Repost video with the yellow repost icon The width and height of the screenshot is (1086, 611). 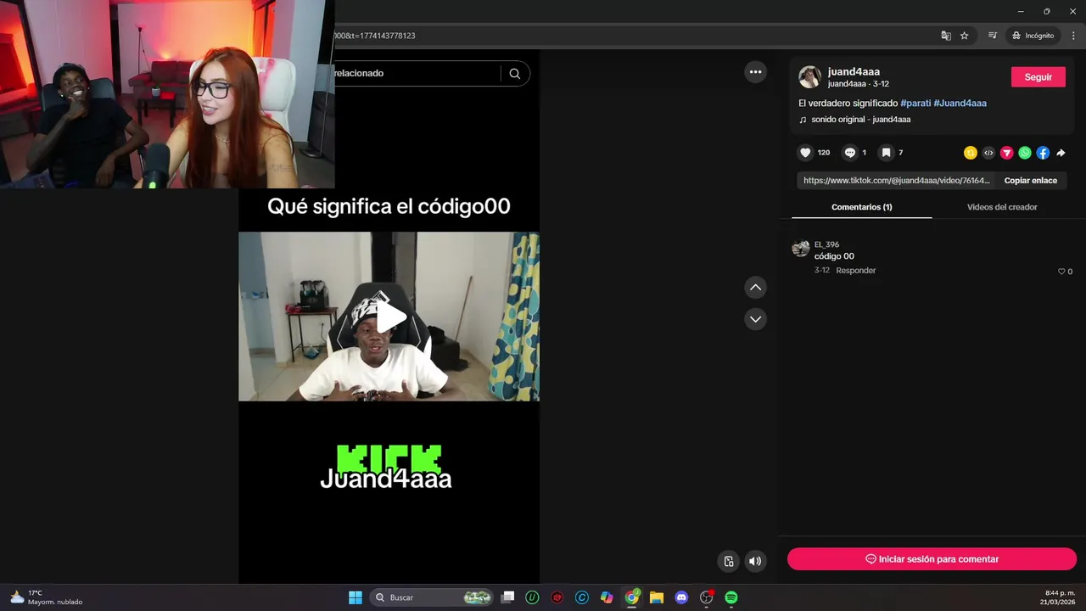(x=971, y=153)
